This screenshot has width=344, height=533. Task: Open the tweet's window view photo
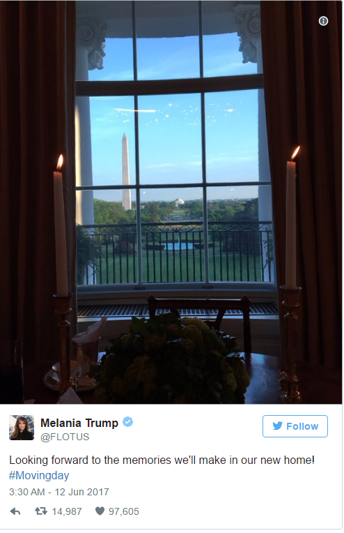click(x=171, y=202)
